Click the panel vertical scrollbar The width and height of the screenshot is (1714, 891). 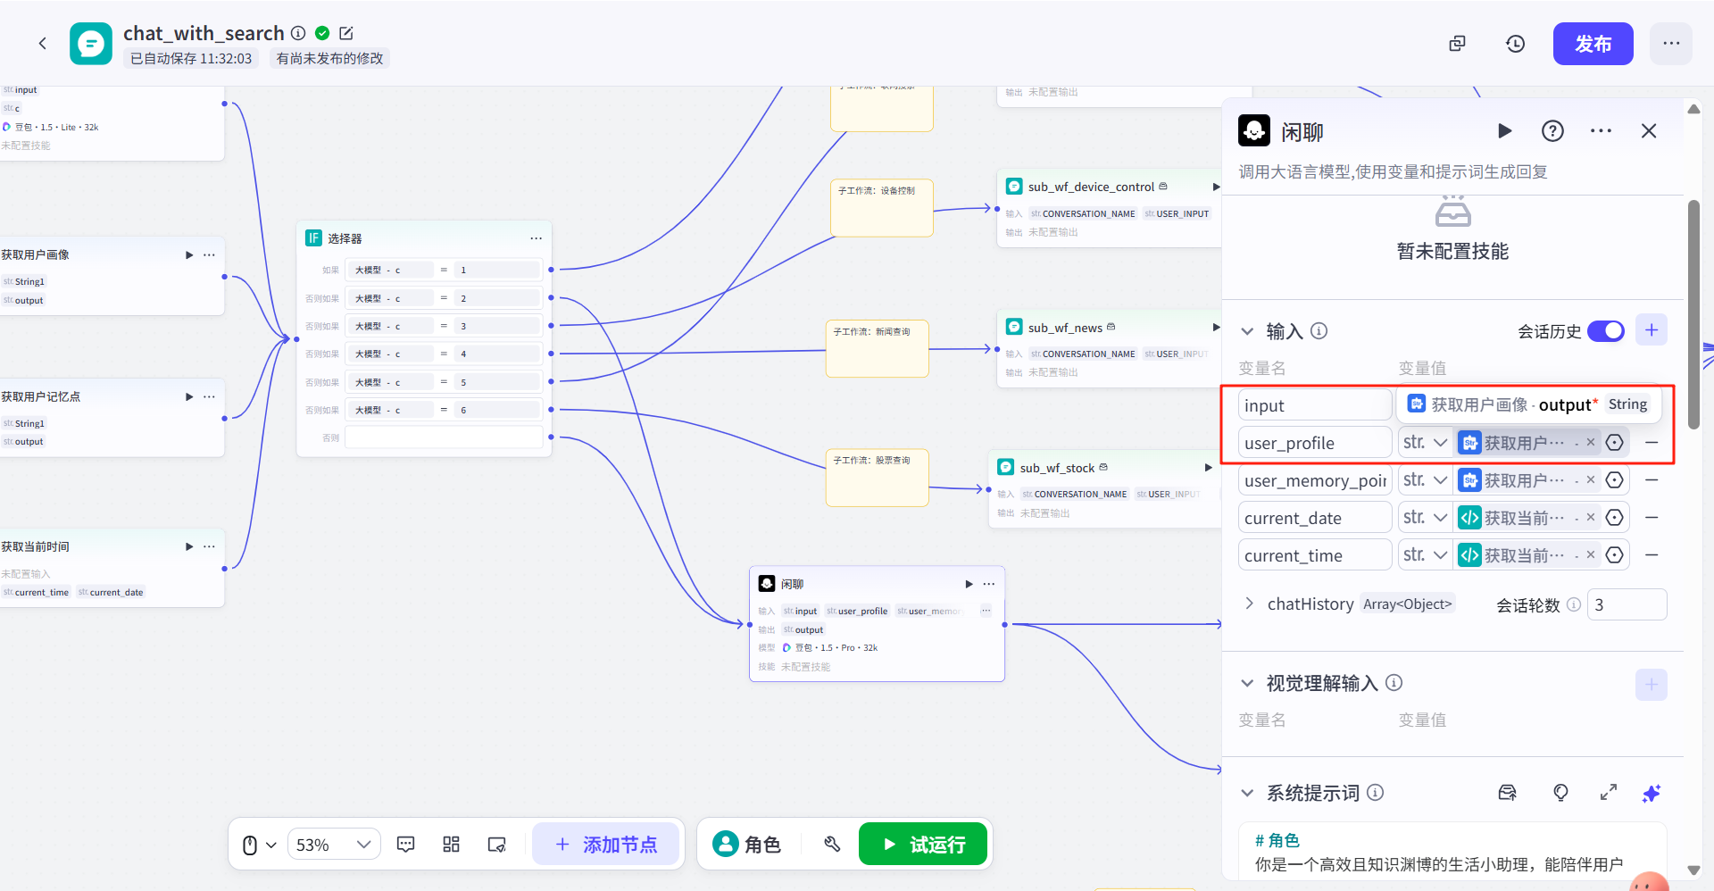point(1693,314)
